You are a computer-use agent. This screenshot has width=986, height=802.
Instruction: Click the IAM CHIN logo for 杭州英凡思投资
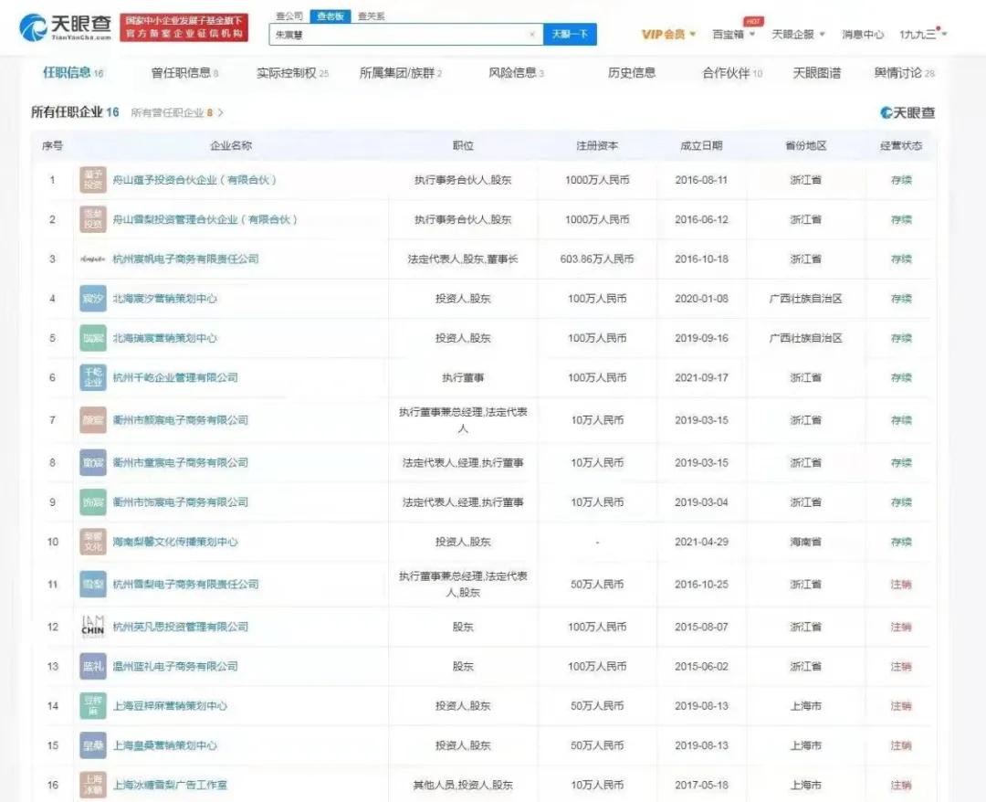[92, 627]
